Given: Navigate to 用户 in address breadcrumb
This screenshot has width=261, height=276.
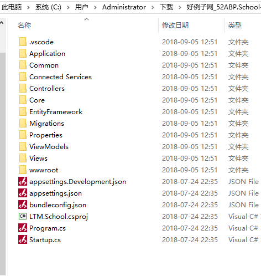Looking at the screenshot, I should [81, 7].
